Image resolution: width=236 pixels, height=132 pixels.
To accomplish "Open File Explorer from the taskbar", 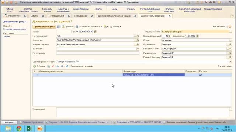I will 8,129.
